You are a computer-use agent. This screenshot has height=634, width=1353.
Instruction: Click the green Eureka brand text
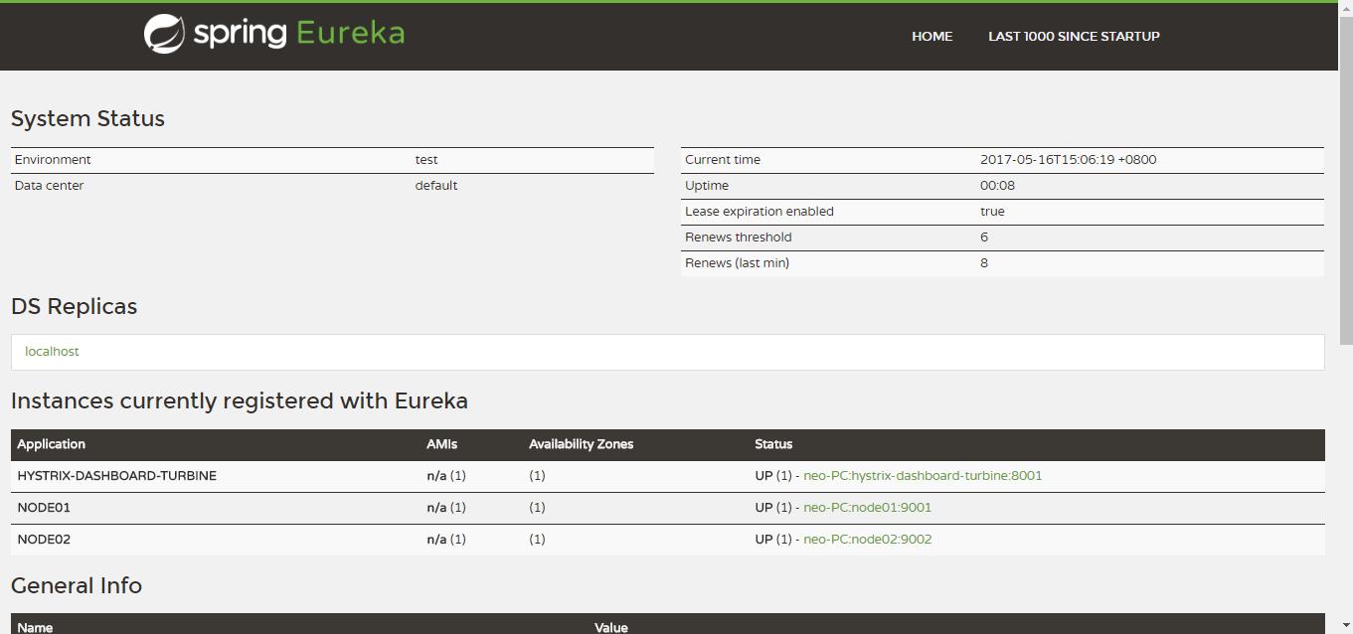click(x=350, y=34)
